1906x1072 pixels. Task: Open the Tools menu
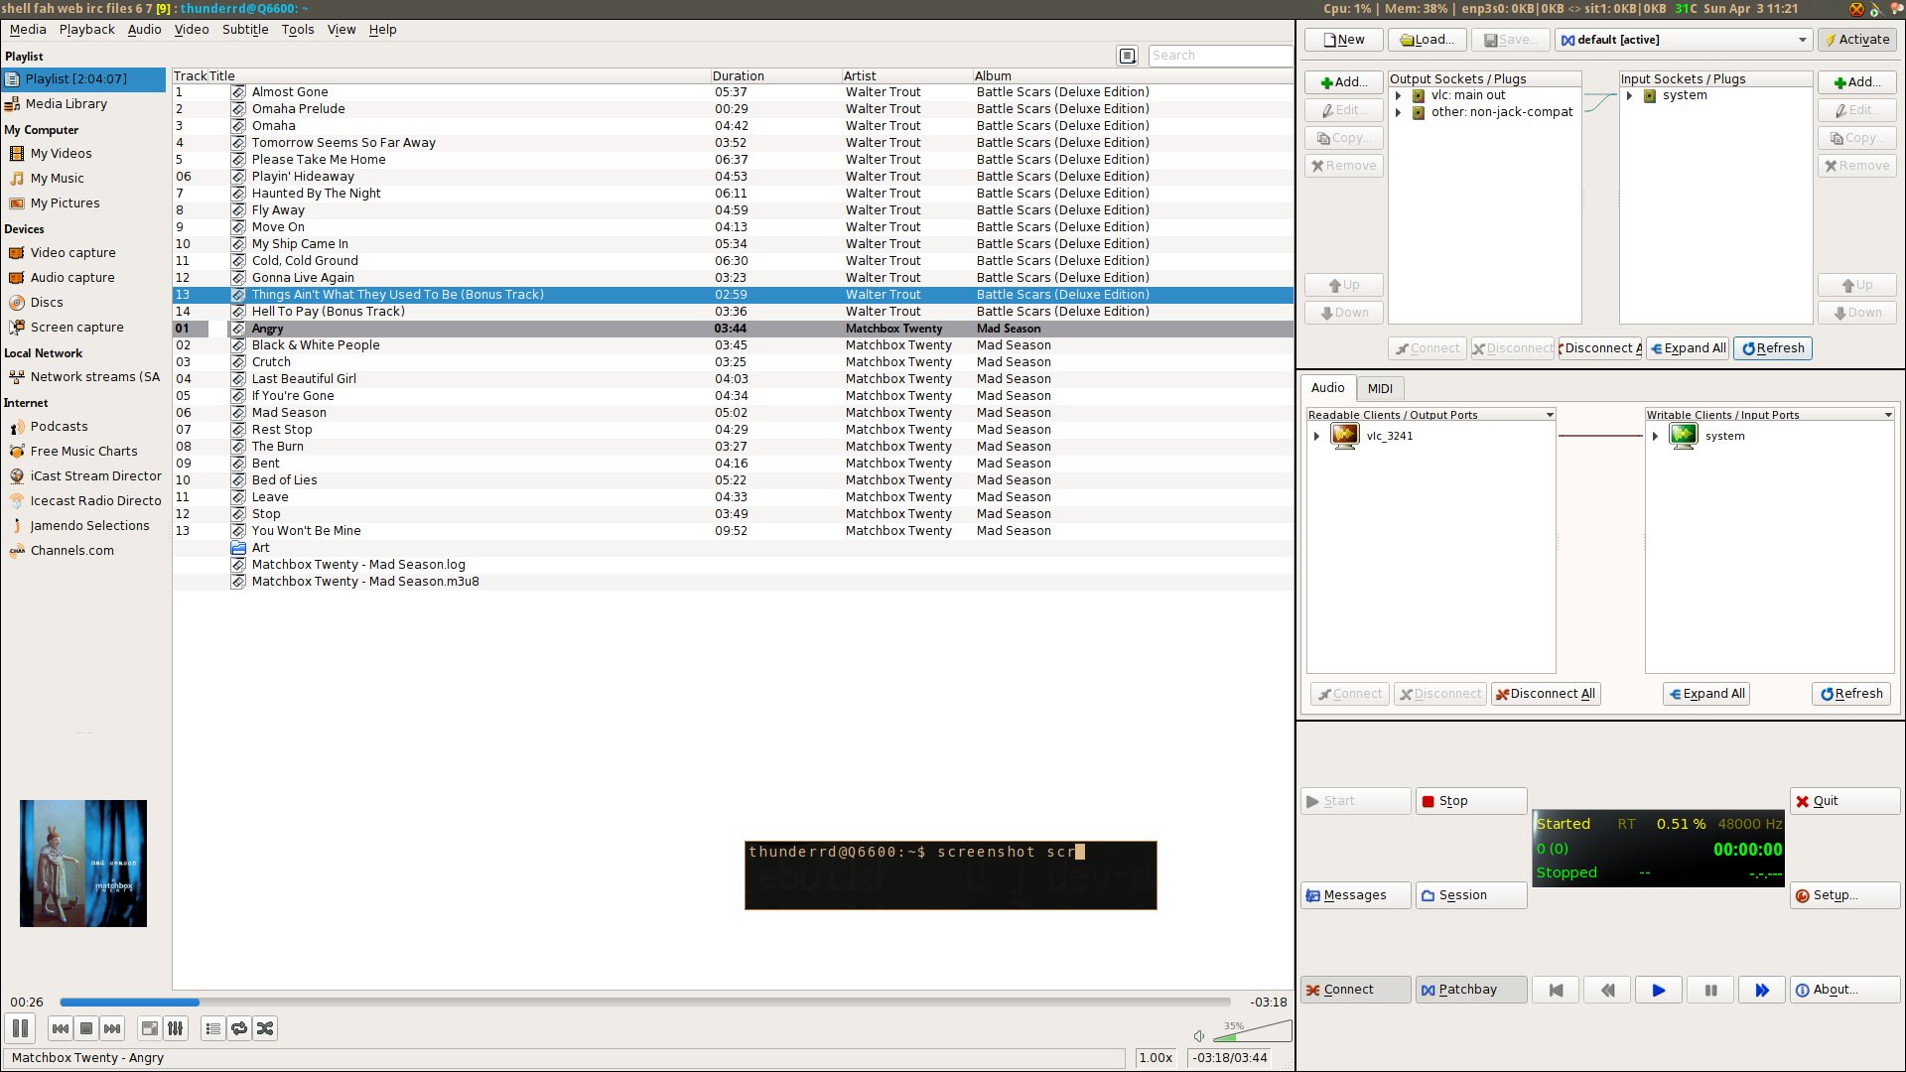[x=297, y=30]
